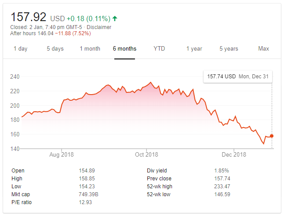Viewport: 284px width, 216px height.
Task: Click the orange endpoint marker on chart
Action: 272,136
